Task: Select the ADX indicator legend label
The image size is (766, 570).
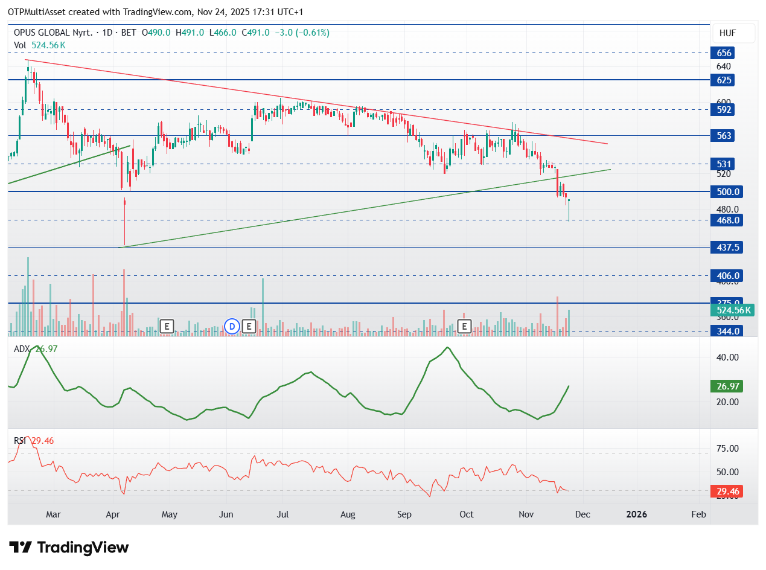Action: point(21,348)
